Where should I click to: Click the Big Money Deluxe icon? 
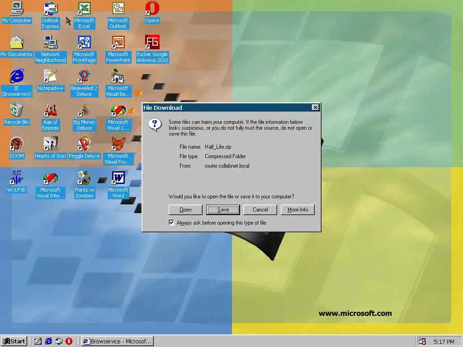pos(84,117)
